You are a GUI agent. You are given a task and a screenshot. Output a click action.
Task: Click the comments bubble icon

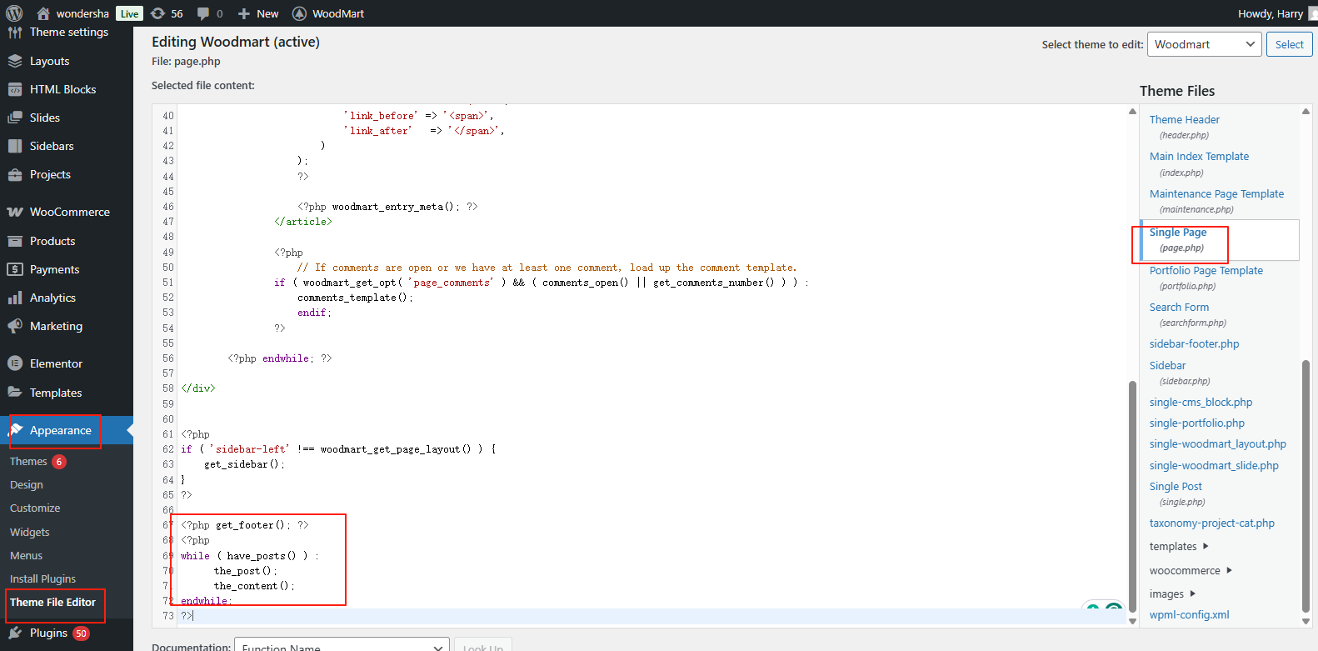pyautogui.click(x=203, y=13)
